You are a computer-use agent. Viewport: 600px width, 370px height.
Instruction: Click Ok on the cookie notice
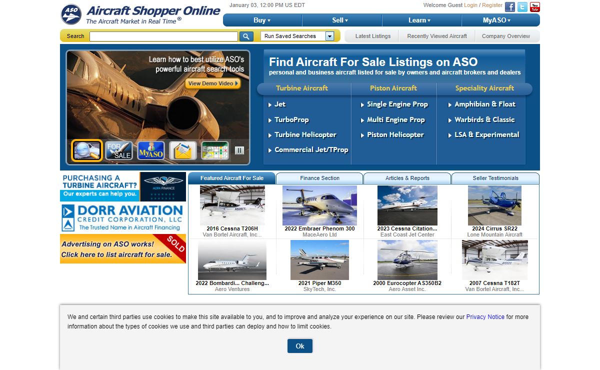click(x=300, y=346)
